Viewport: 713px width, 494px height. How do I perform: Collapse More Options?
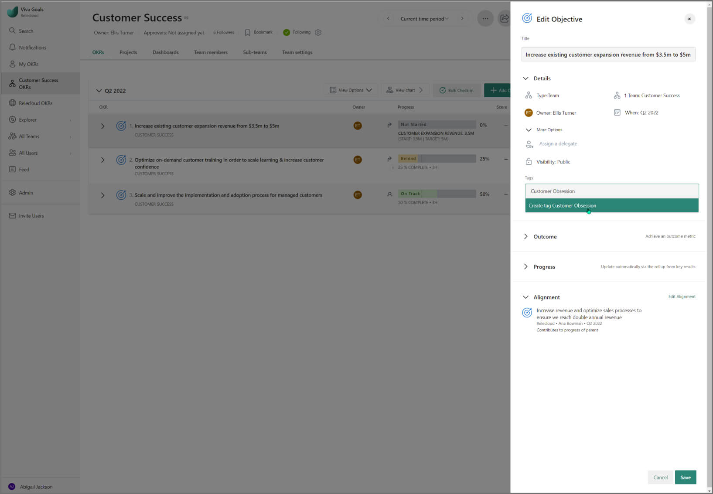pyautogui.click(x=529, y=130)
